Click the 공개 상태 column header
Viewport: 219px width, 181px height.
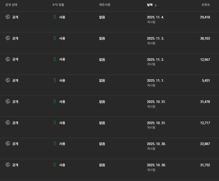tap(11, 5)
